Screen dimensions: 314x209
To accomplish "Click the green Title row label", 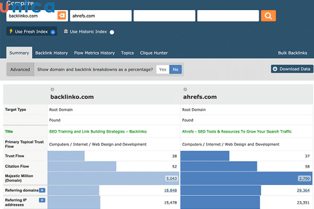I will (9, 131).
